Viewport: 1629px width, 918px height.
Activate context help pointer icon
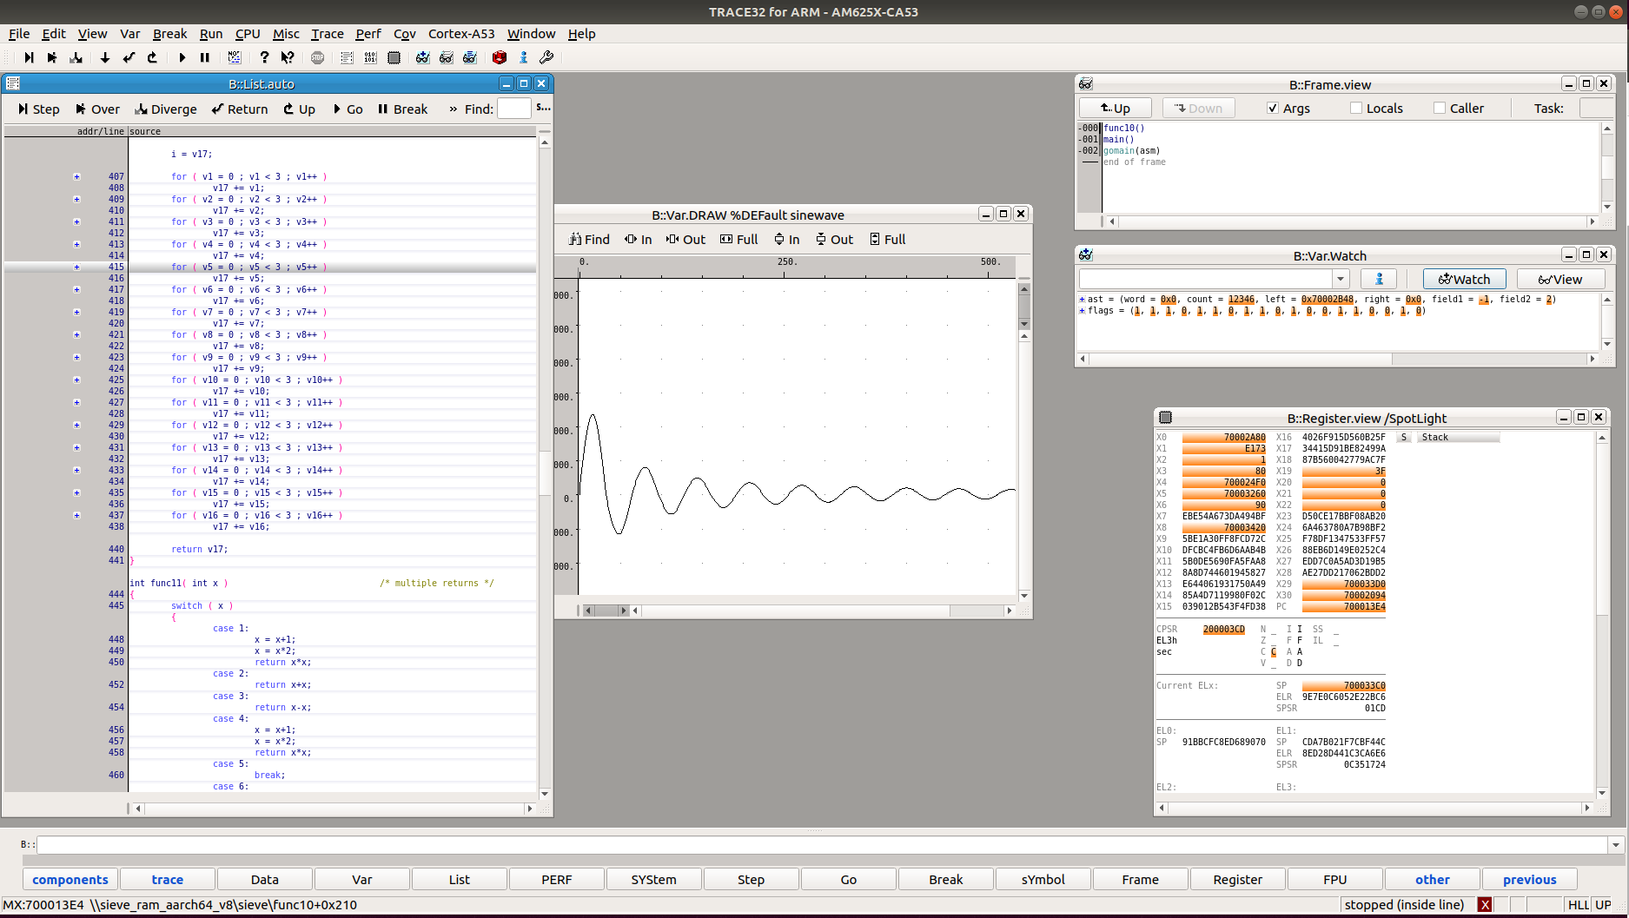(288, 57)
